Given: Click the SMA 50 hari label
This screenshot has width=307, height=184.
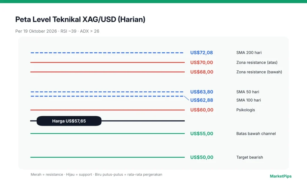Looking at the screenshot, I should tap(248, 92).
